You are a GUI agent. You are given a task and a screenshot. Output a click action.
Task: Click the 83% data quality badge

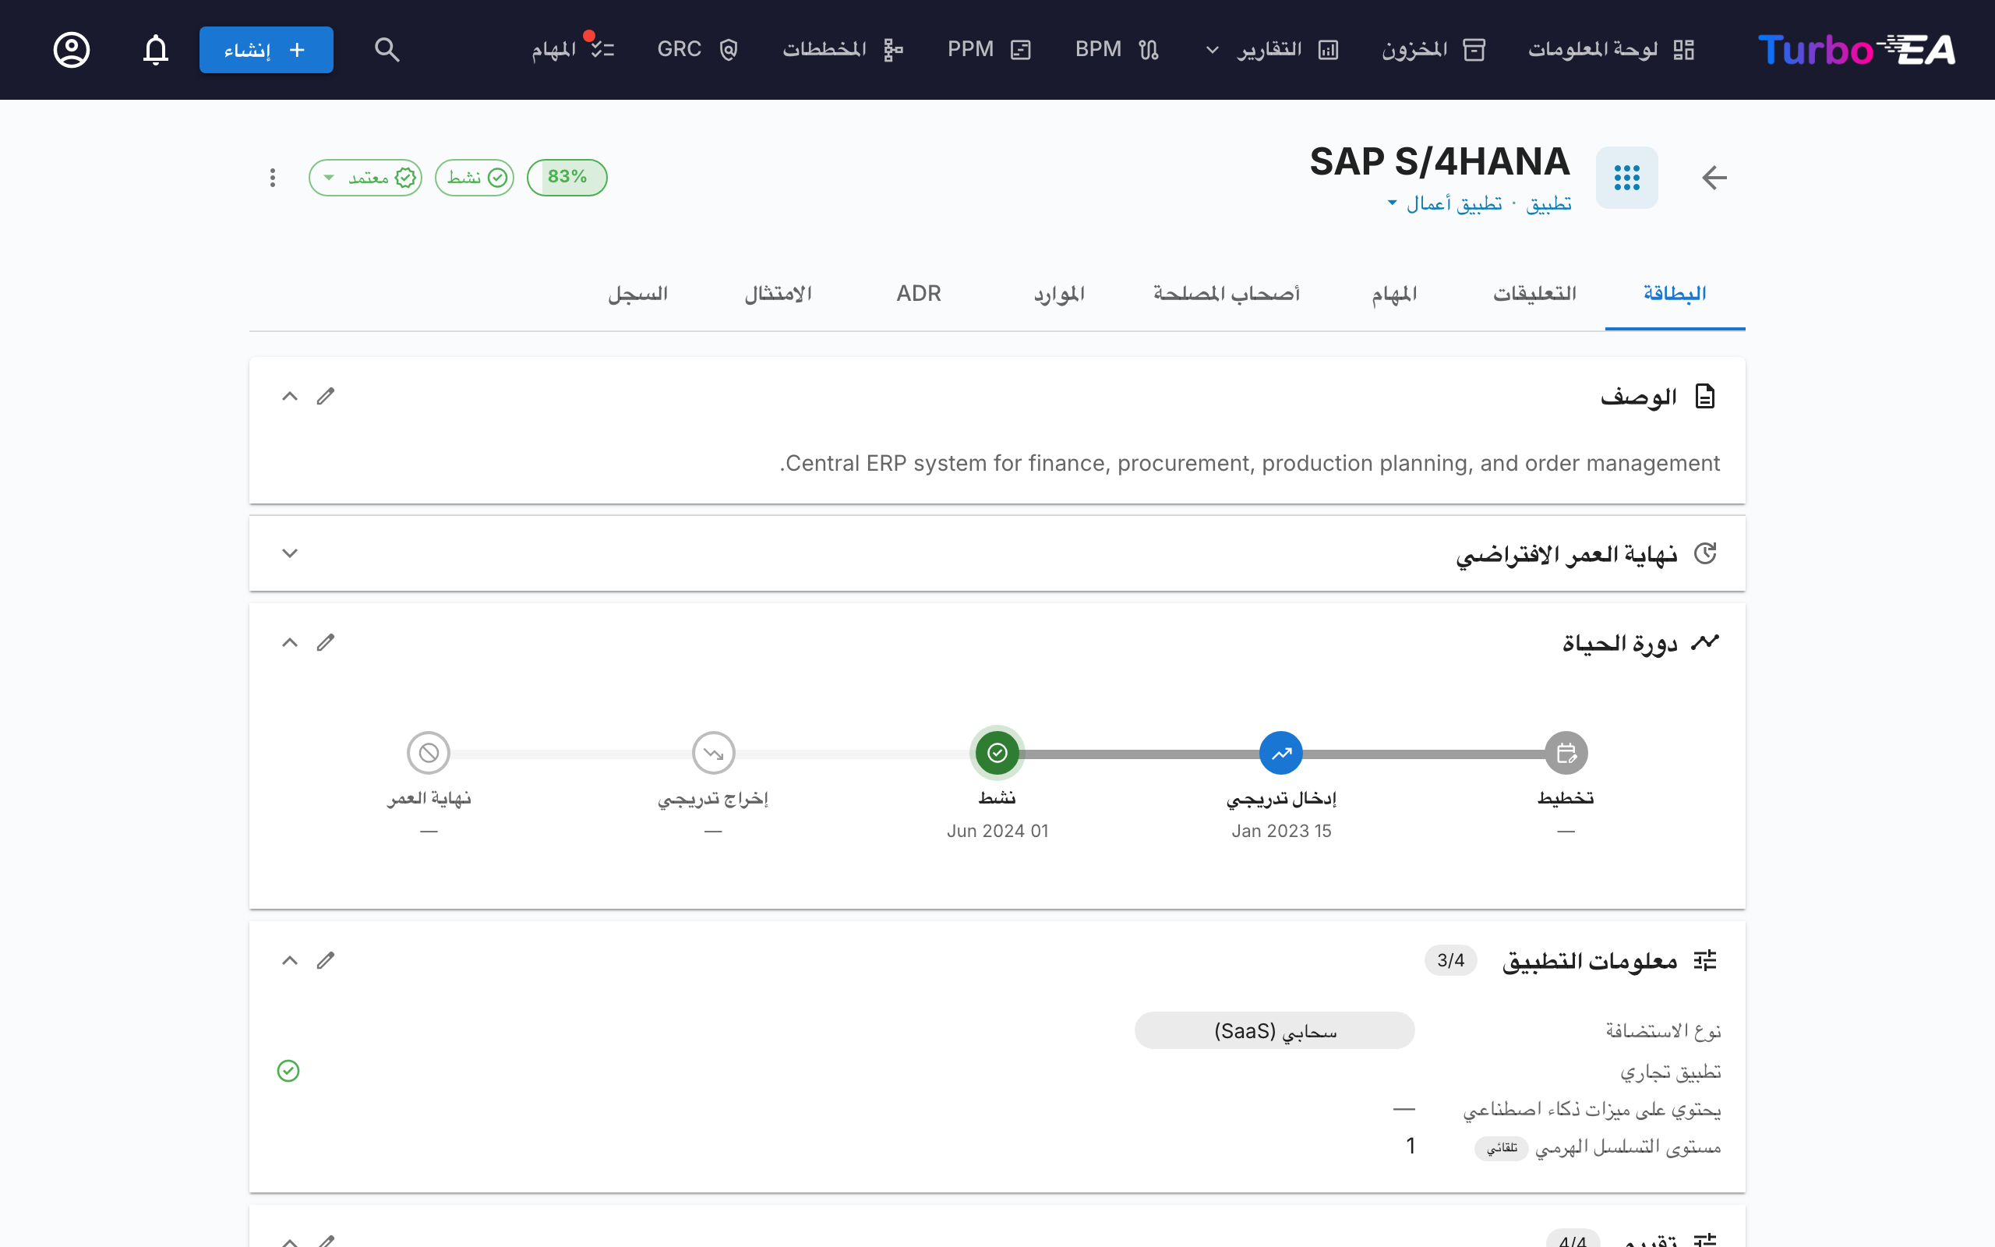[x=567, y=178]
